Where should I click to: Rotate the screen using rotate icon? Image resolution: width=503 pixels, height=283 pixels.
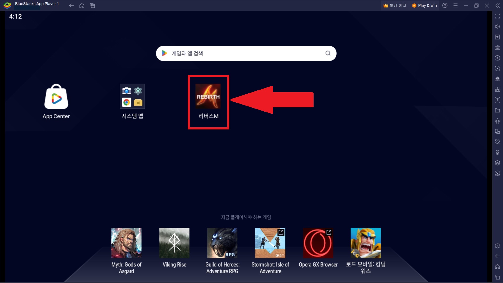click(x=497, y=142)
